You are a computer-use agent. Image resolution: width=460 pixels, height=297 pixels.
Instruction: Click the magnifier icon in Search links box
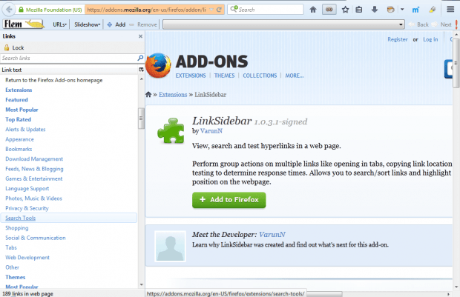coord(140,58)
